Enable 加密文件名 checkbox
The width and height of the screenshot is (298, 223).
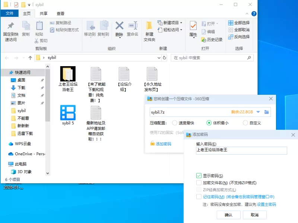(x=199, y=183)
